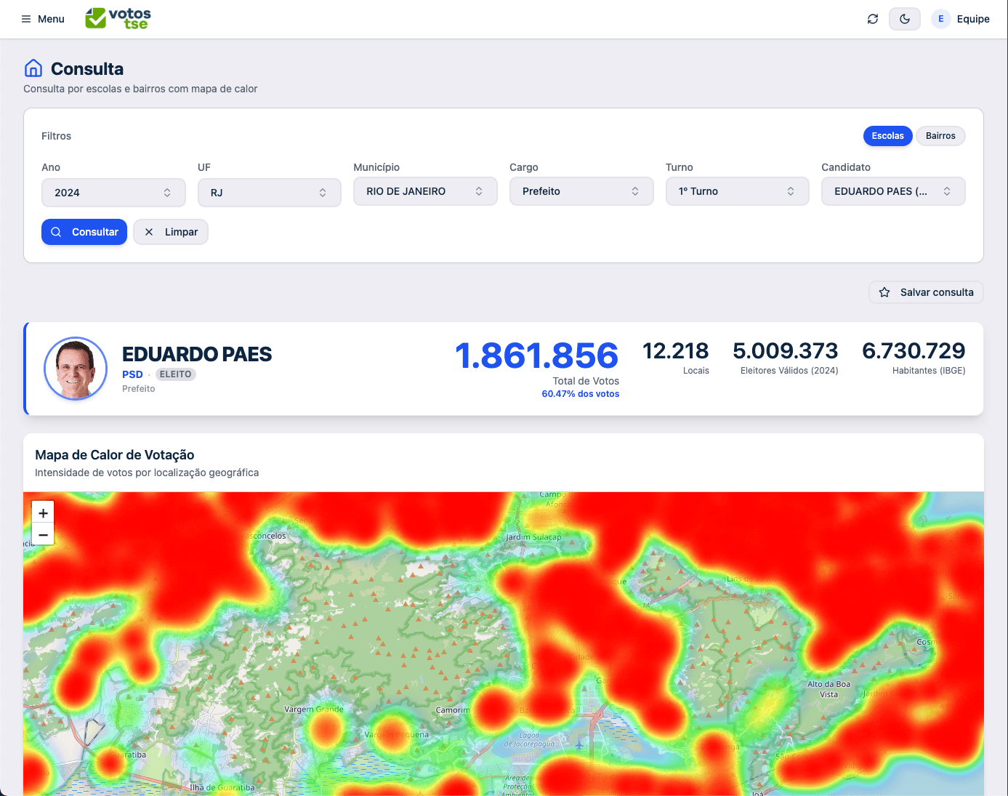Zoom out on the heat map
Viewport: 1008px width, 796px height.
point(43,534)
